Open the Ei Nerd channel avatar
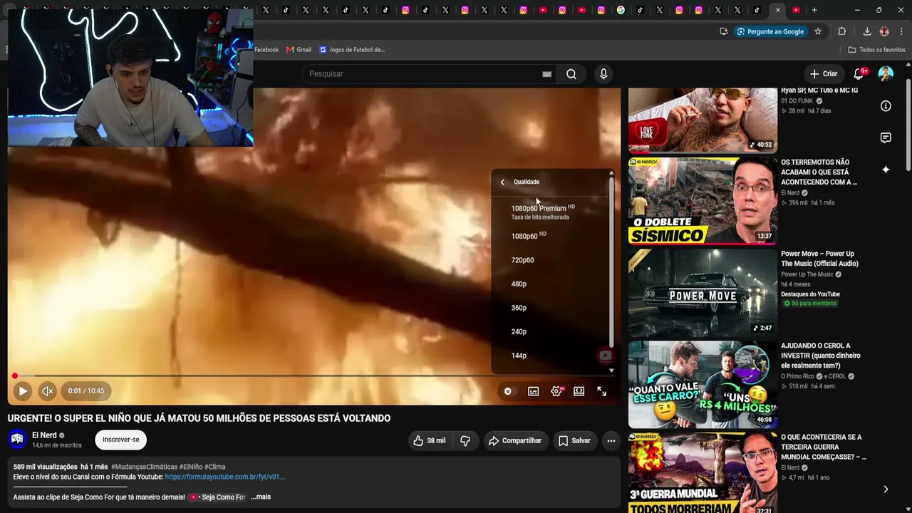Screen dimensions: 912x513 [x=18, y=439]
